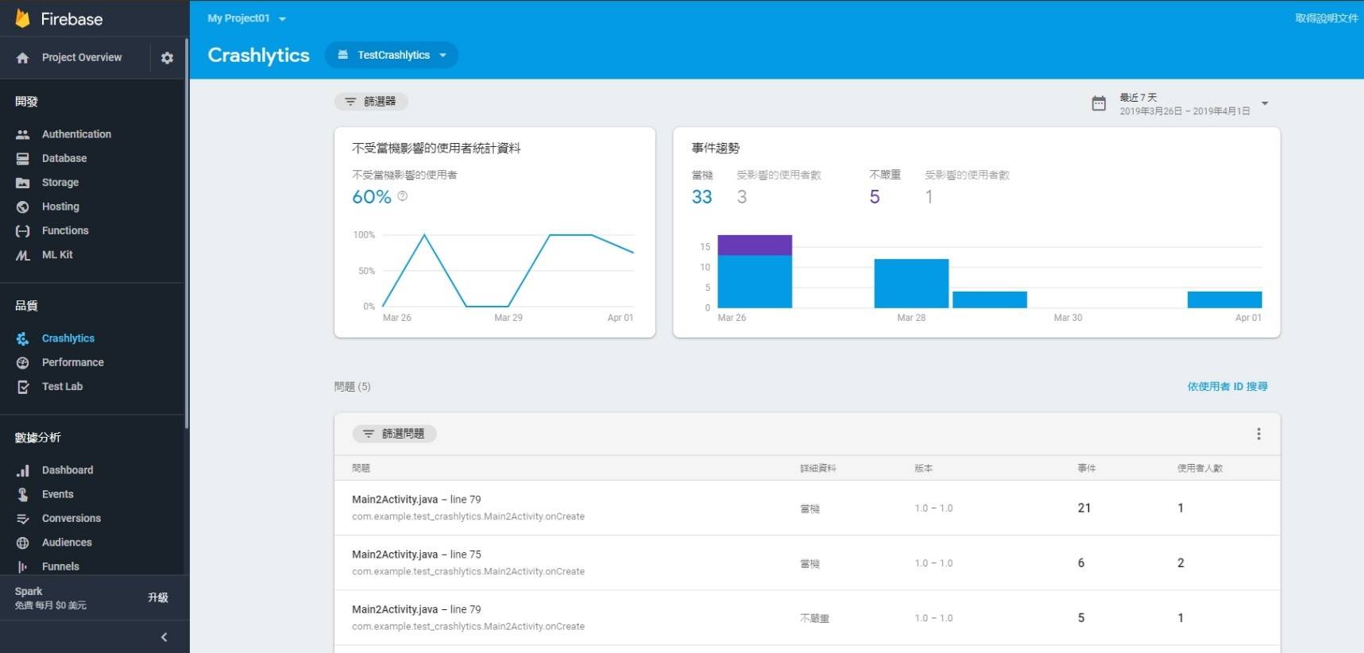Click the 篩選器 filter button
Viewport: 1364px width, 653px height.
(371, 102)
